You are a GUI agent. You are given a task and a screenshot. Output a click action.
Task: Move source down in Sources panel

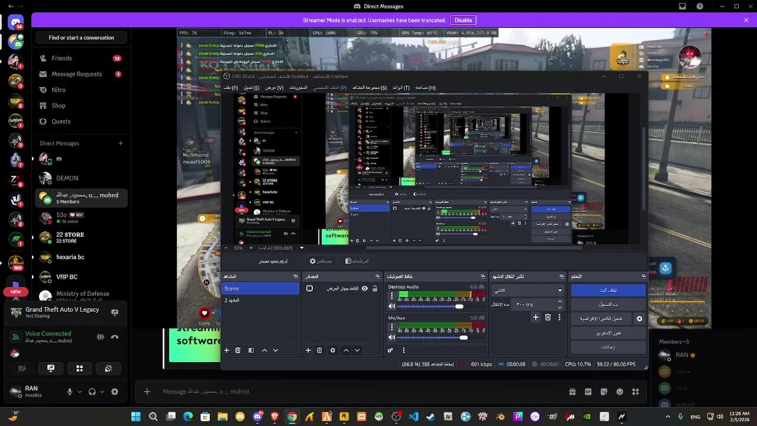pyautogui.click(x=357, y=350)
